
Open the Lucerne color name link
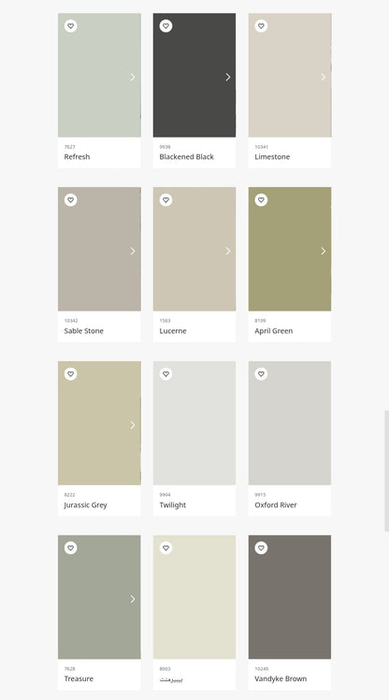coord(173,330)
